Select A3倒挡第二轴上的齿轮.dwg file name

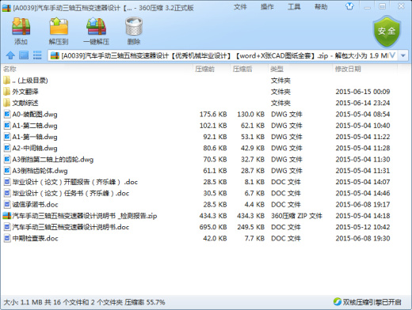[53, 159]
